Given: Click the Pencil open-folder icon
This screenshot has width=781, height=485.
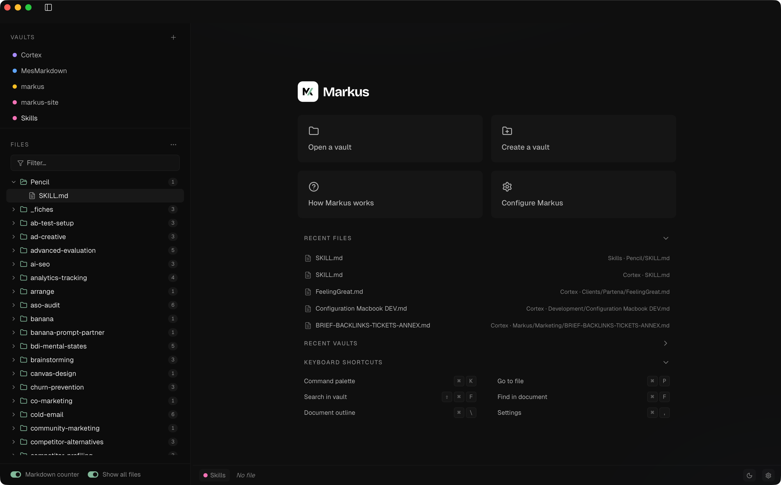Looking at the screenshot, I should (x=23, y=182).
